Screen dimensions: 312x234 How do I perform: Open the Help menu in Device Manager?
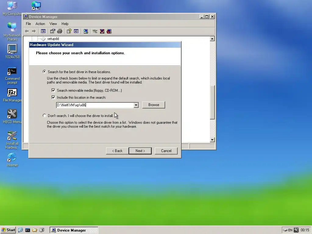click(65, 24)
